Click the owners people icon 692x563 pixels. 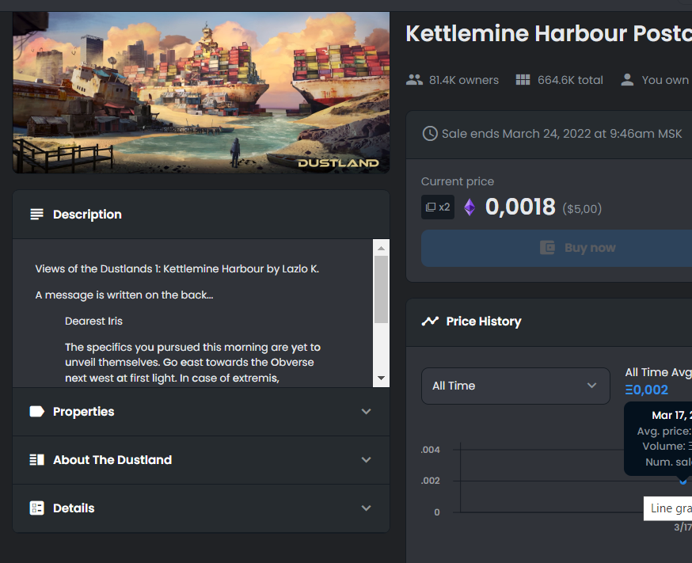point(414,80)
